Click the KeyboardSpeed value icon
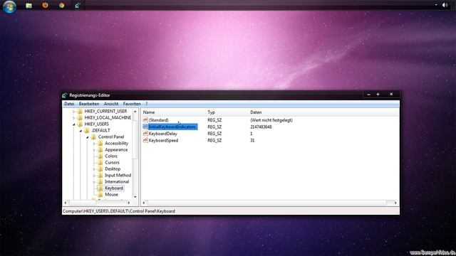 point(145,140)
